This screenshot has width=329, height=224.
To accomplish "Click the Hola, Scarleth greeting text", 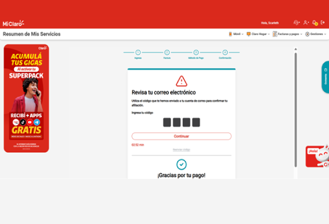I will (x=270, y=23).
